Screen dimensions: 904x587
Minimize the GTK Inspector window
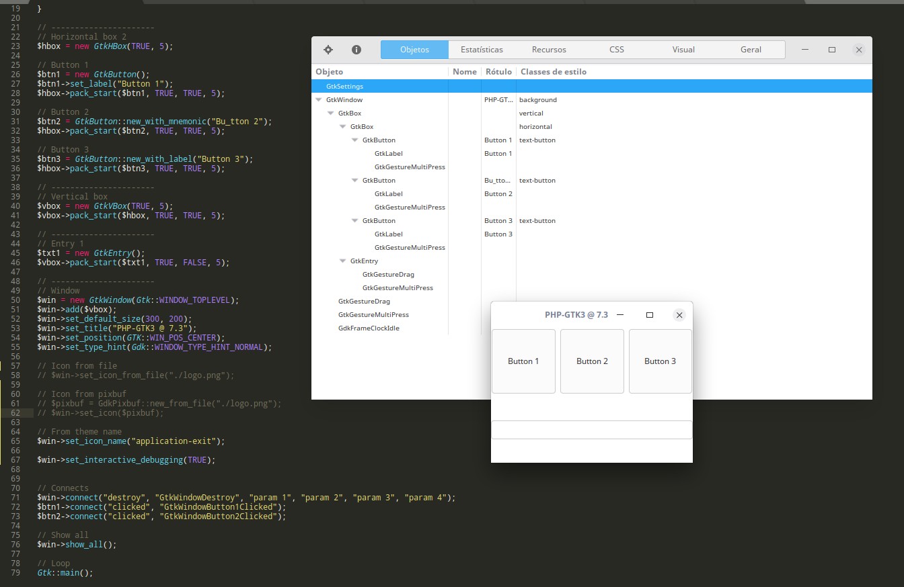[x=805, y=50]
